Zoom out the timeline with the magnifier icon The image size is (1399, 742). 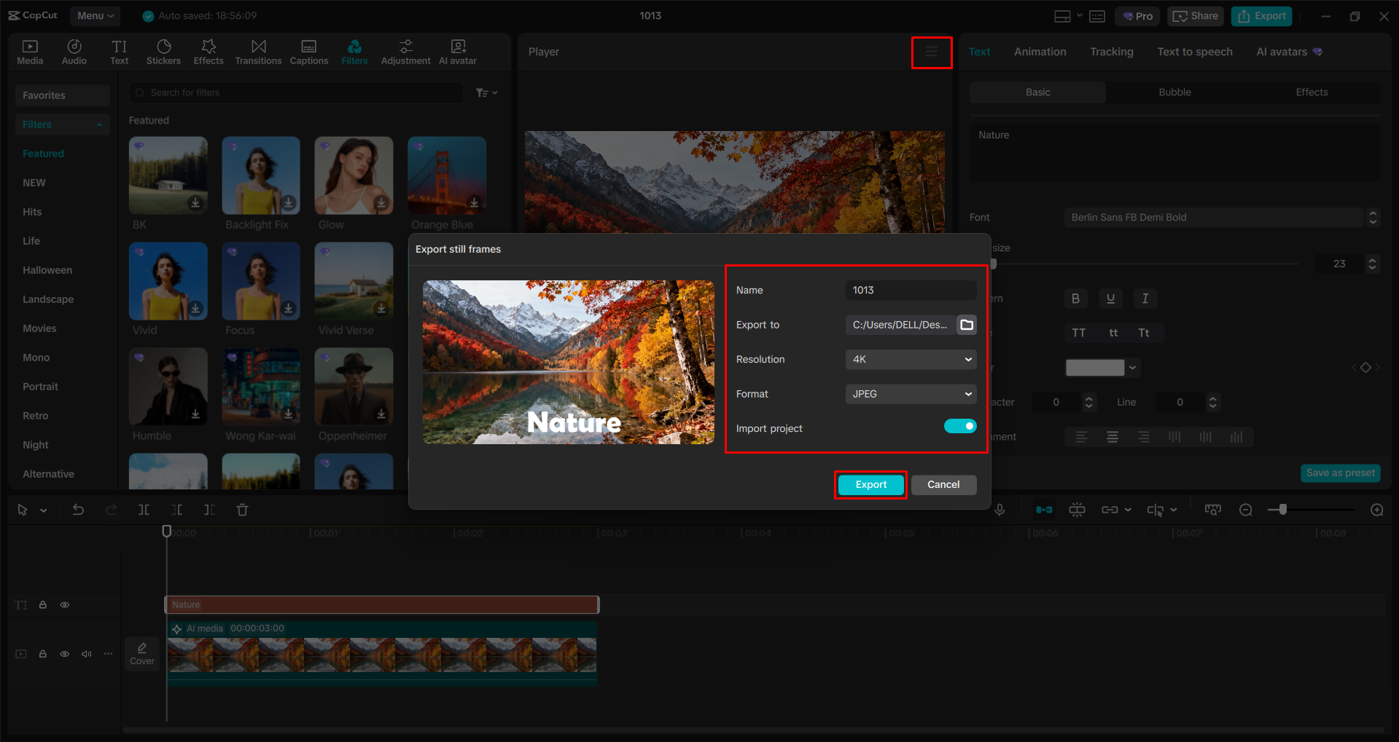click(1246, 510)
